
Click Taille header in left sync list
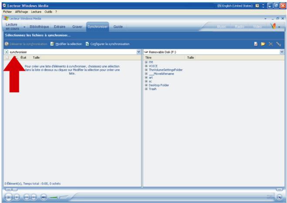(36, 57)
